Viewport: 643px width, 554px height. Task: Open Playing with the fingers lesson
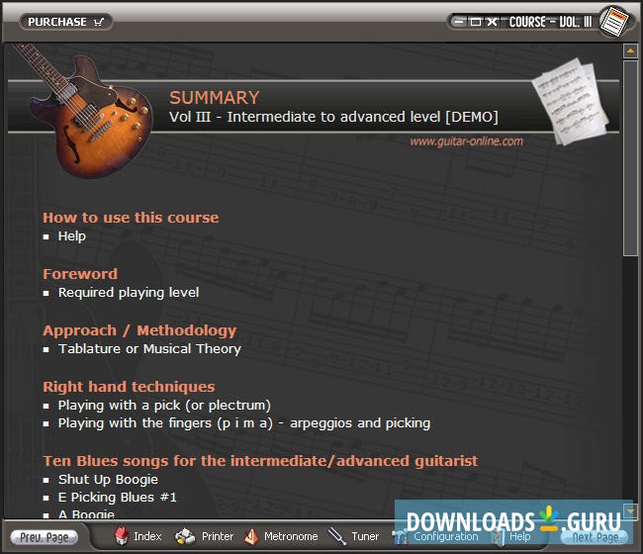point(244,423)
